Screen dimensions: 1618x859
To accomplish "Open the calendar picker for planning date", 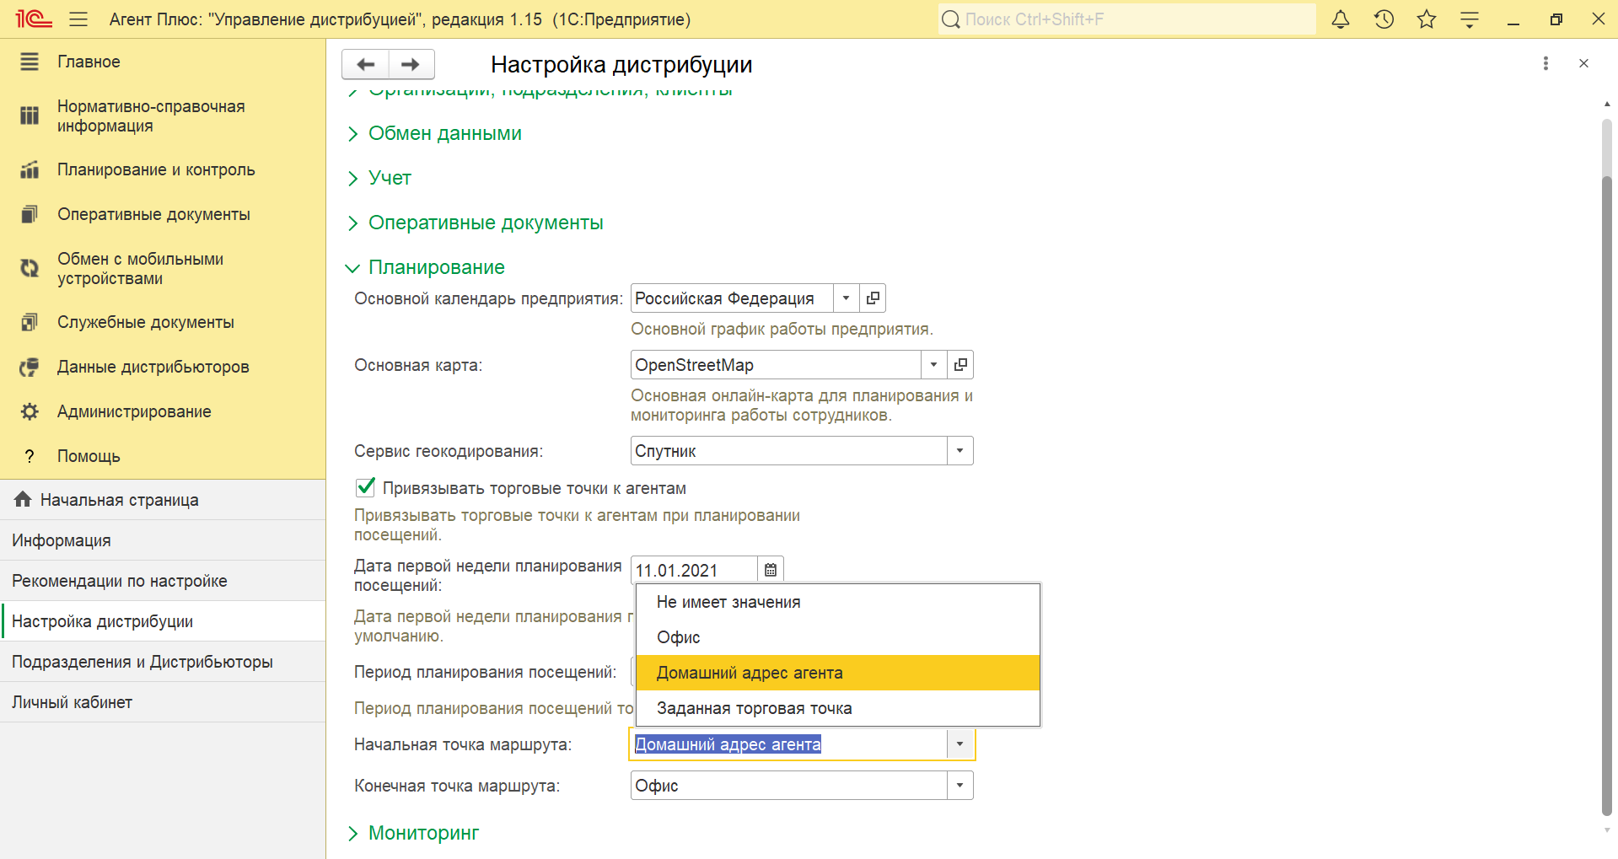I will (771, 570).
